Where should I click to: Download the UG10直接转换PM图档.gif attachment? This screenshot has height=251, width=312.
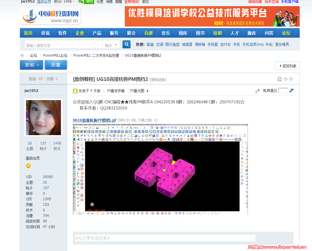point(94,120)
